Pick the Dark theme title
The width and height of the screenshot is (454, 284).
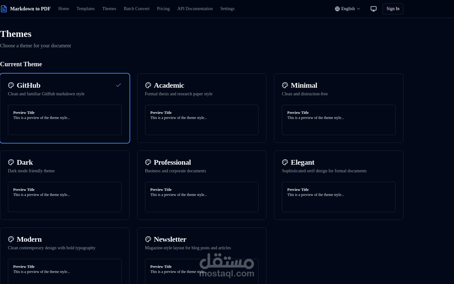point(25,162)
